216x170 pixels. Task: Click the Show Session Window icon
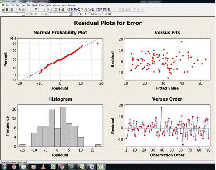tap(97, 10)
